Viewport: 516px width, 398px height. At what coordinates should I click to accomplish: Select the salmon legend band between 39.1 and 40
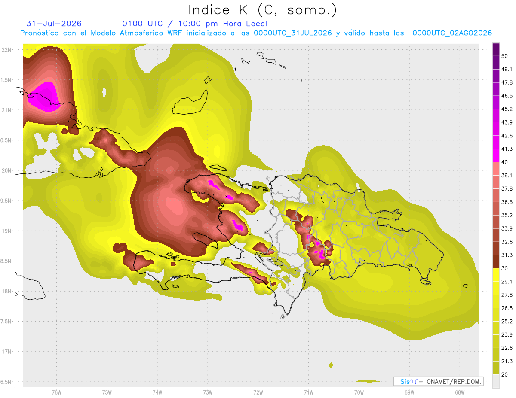(496, 169)
